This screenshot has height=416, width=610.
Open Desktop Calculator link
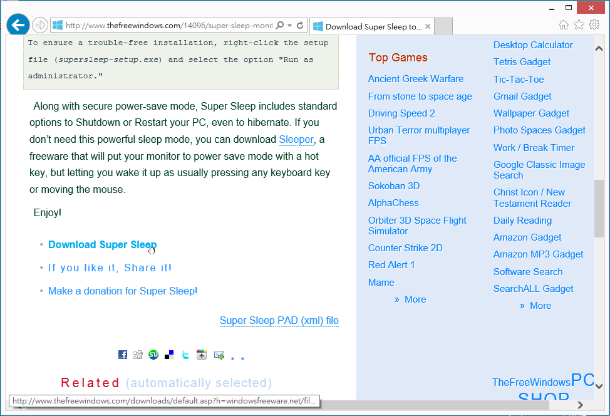point(533,45)
